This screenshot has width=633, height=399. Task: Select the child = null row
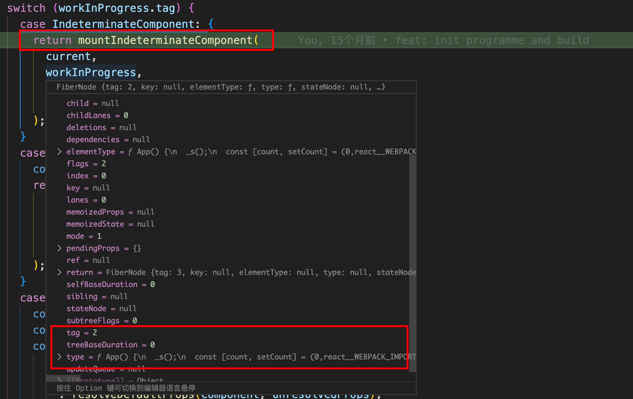click(92, 103)
